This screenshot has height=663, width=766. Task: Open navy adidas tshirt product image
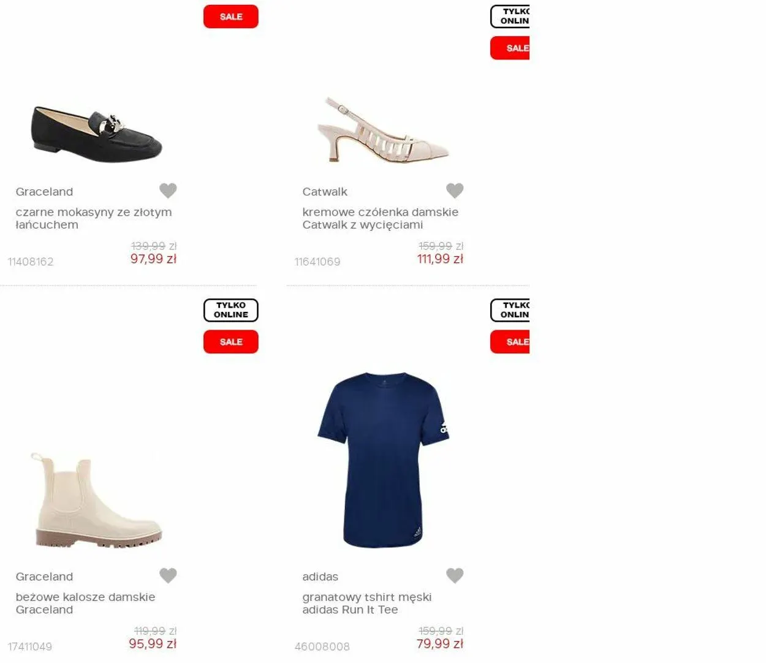(383, 460)
